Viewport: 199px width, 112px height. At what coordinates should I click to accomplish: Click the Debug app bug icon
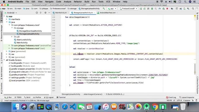click(x=152, y=9)
